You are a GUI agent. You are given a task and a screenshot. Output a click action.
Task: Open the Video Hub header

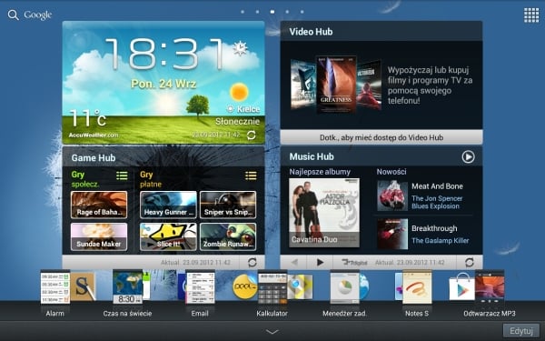(381, 31)
